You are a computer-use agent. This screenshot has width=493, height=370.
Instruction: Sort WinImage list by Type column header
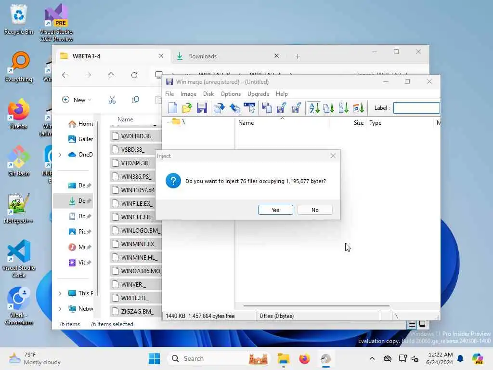tap(400, 123)
